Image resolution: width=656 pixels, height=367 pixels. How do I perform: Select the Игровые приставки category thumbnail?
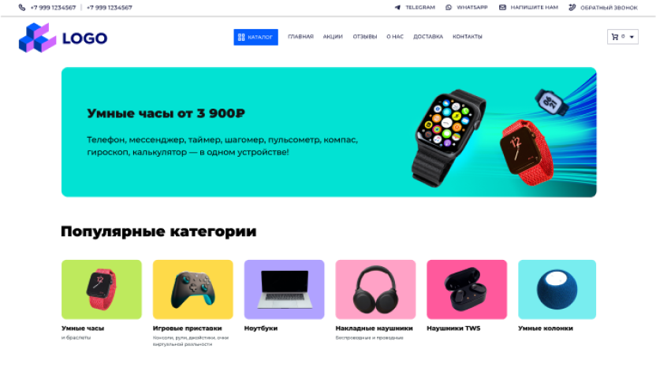tap(193, 289)
